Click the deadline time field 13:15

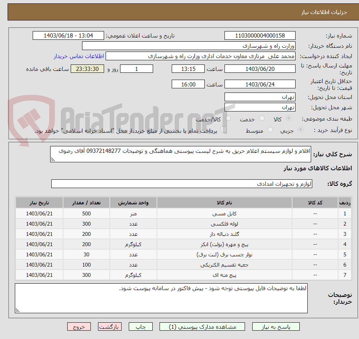tap(188, 69)
